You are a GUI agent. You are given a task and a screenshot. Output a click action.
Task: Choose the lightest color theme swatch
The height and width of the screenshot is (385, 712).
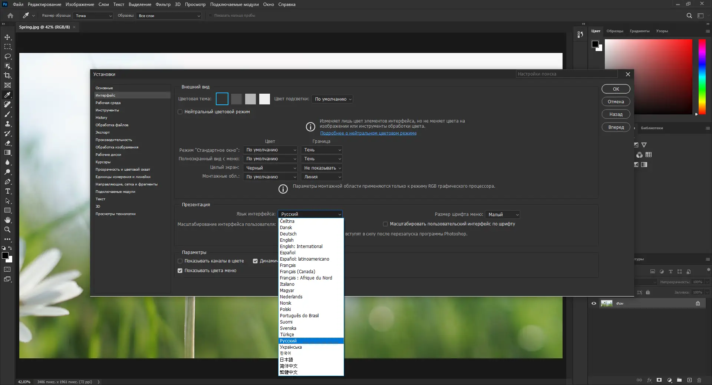click(264, 99)
